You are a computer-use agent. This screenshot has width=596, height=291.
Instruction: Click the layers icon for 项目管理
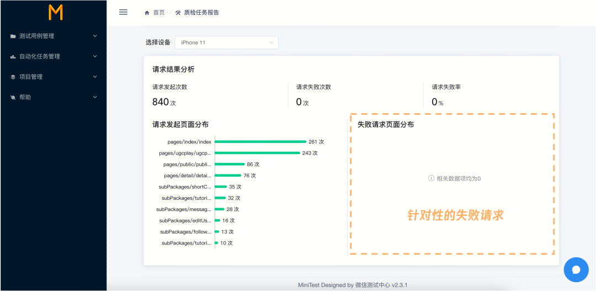click(13, 77)
